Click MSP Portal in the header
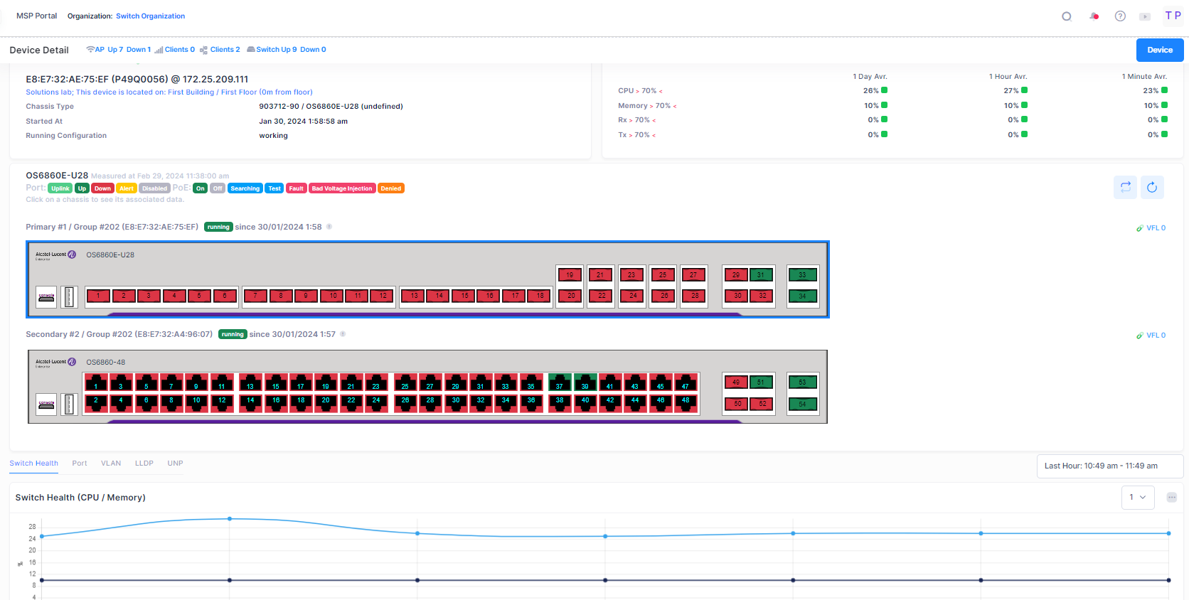The width and height of the screenshot is (1189, 600). click(36, 16)
